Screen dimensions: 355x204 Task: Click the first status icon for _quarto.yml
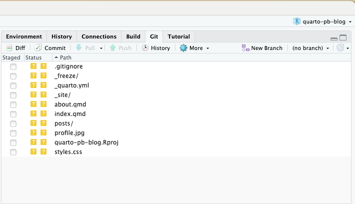(x=33, y=85)
